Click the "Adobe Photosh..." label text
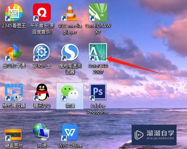This screenshot has width=187, height=149. click(98, 109)
